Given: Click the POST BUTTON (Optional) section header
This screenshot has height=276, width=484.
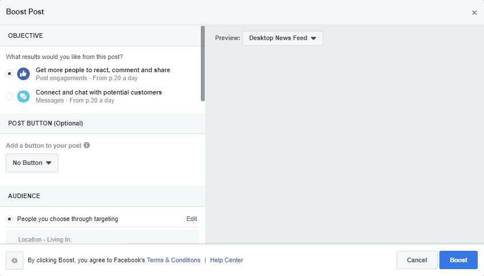Looking at the screenshot, I should point(46,123).
